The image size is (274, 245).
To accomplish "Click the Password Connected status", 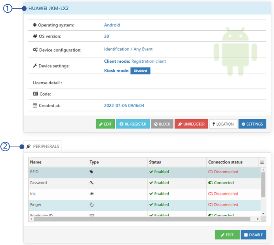I will click(221, 183).
